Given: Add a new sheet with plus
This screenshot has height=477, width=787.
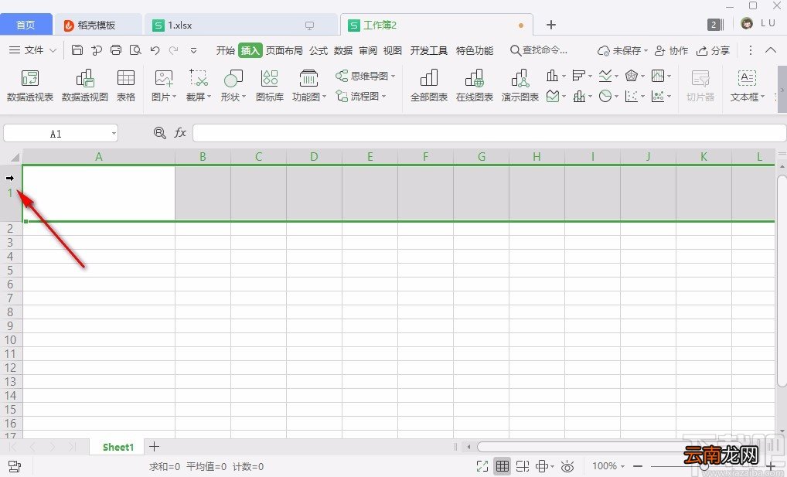Looking at the screenshot, I should 155,446.
